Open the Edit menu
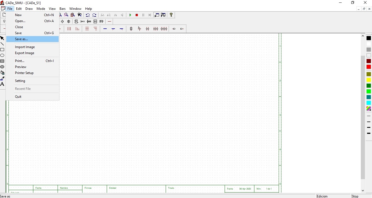The image size is (372, 198). click(19, 9)
